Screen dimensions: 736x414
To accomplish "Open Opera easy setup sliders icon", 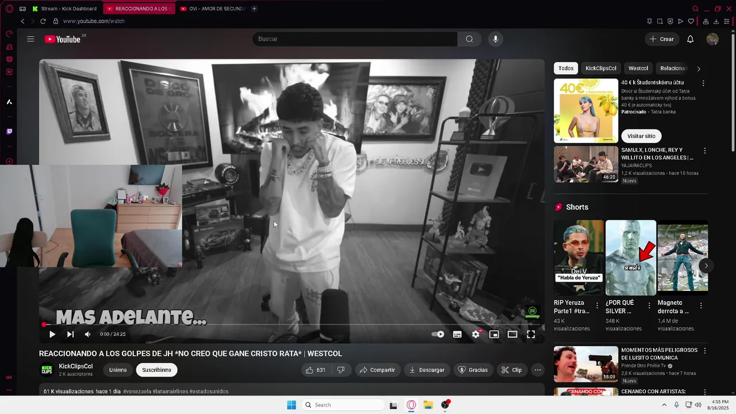I will 727,21.
